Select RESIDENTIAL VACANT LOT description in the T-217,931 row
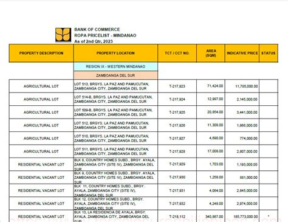288x222 pixels. 41,190
